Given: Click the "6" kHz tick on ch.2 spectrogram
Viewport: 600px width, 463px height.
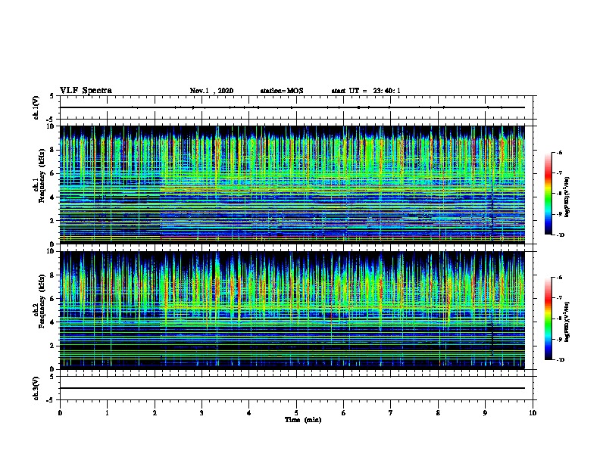Looking at the screenshot, I should click(52, 299).
